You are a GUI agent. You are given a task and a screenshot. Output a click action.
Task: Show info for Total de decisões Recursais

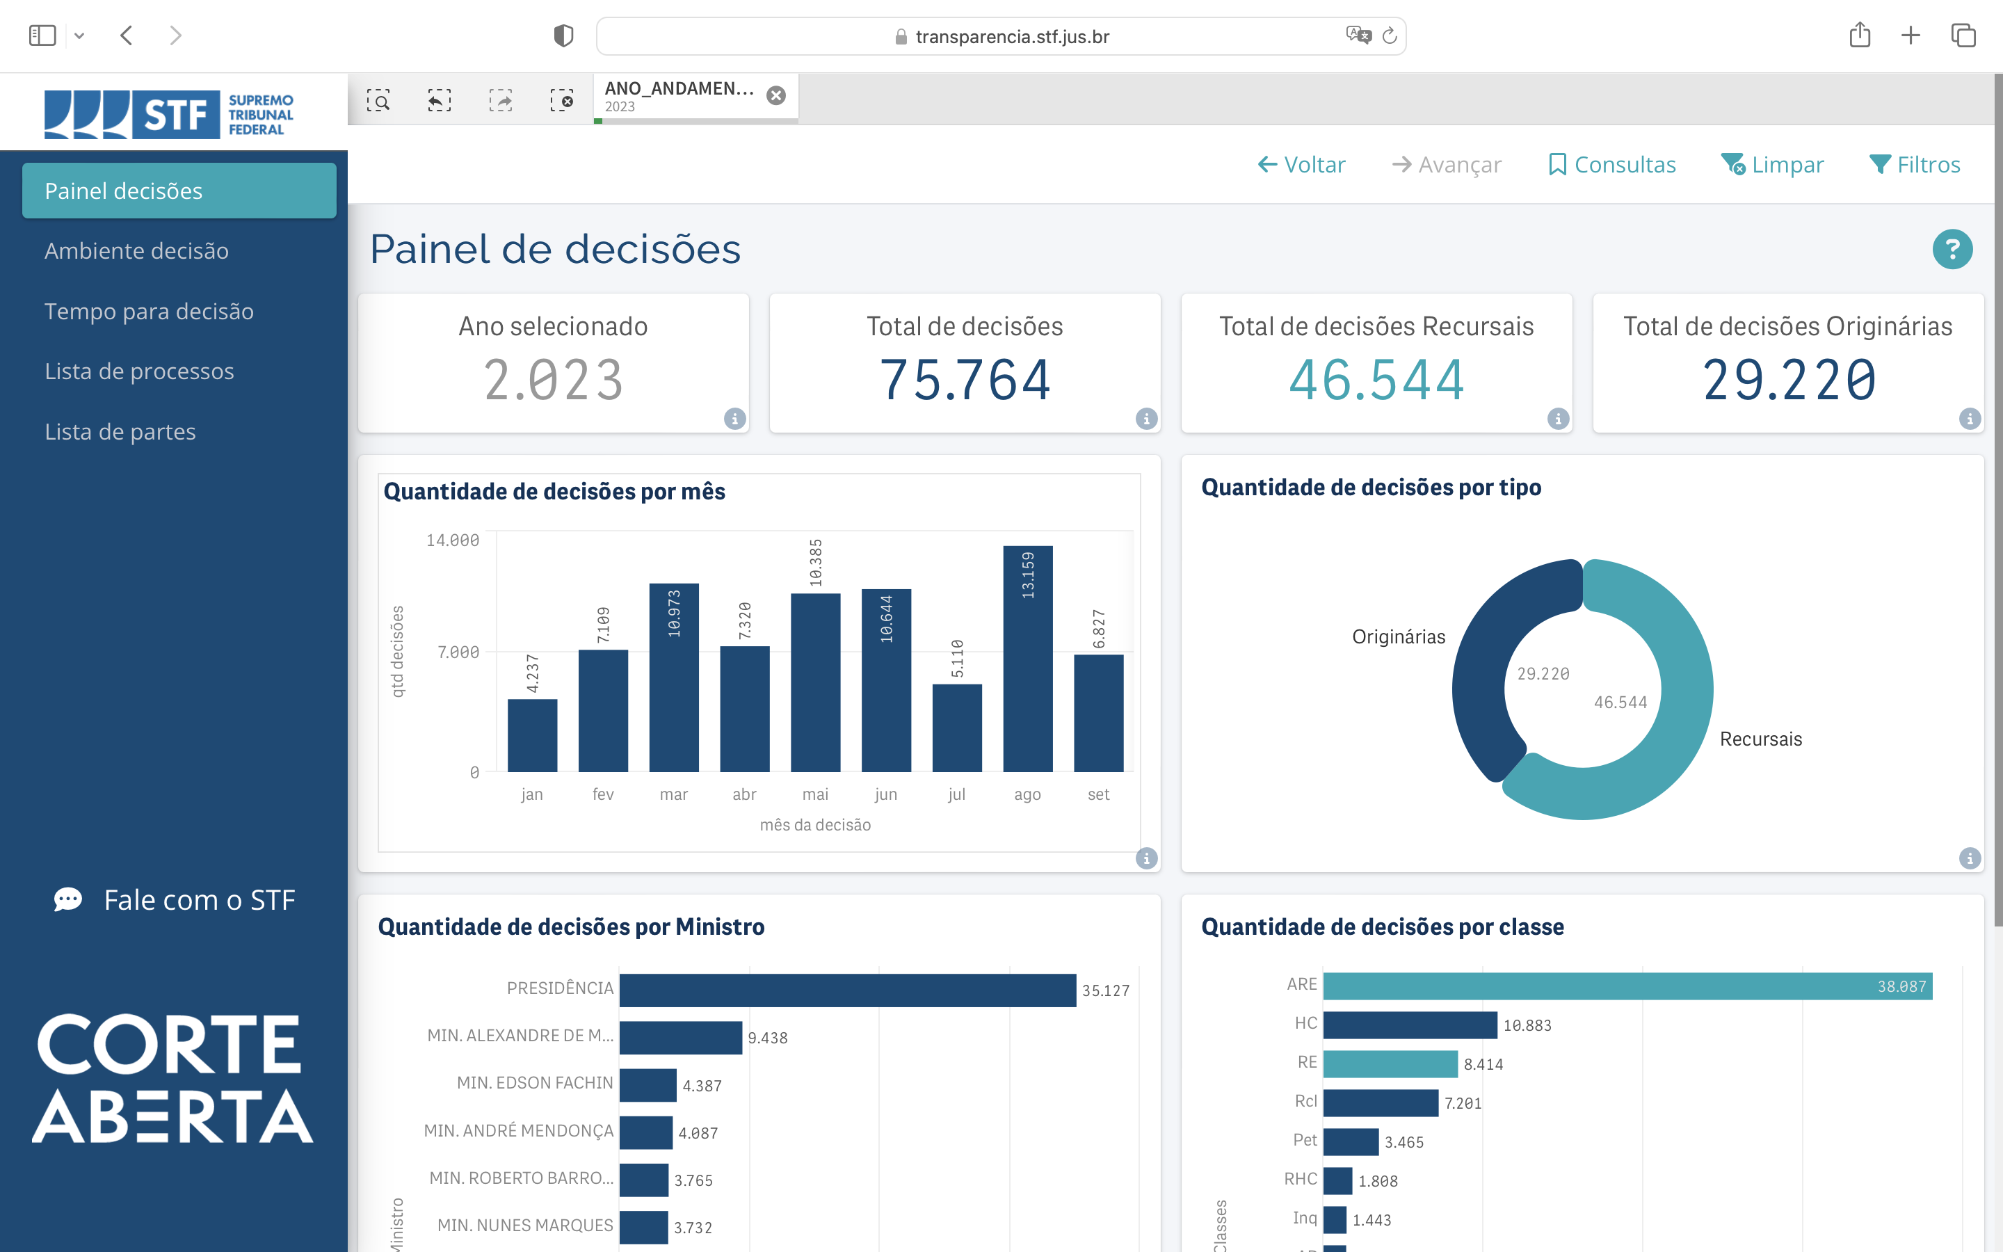[x=1558, y=419]
